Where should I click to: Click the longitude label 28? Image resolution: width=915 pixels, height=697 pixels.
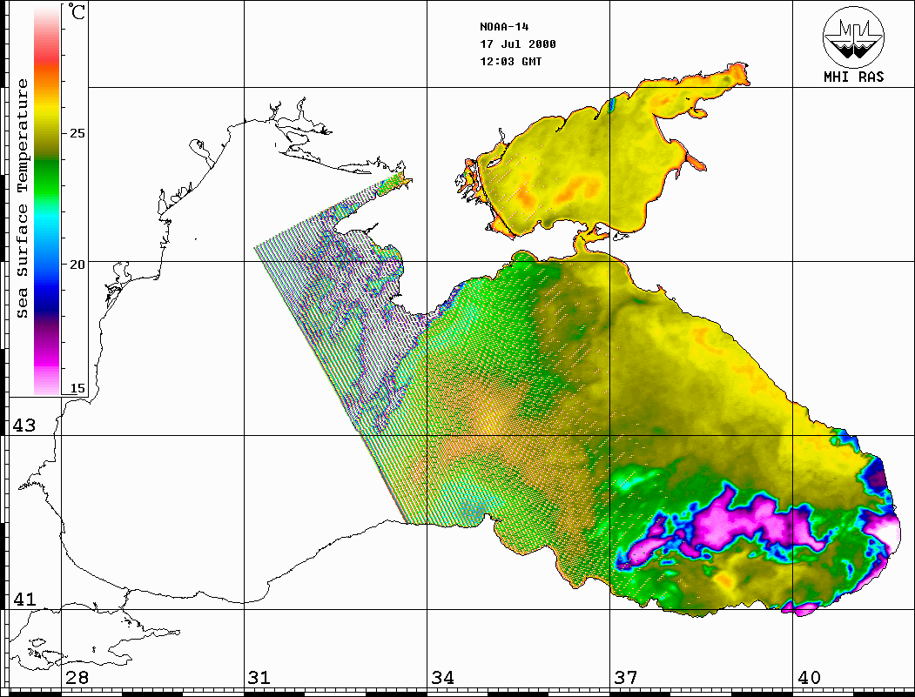(76, 678)
